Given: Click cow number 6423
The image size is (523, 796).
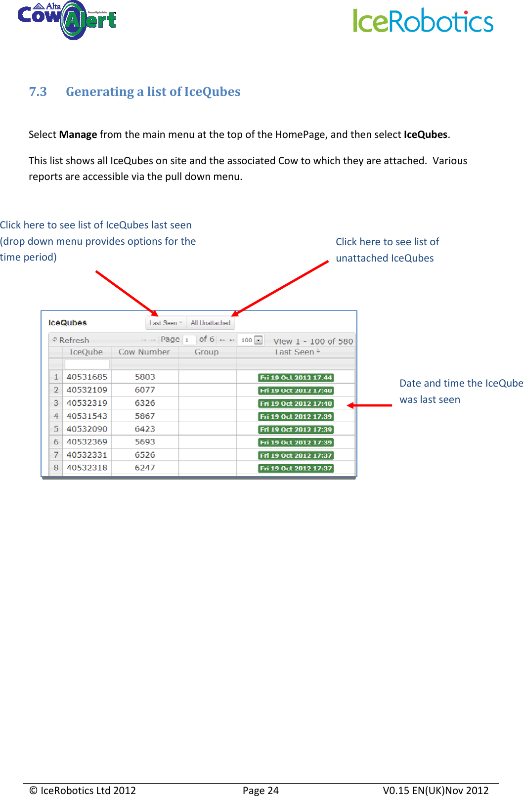Looking at the screenshot, I should [x=145, y=429].
